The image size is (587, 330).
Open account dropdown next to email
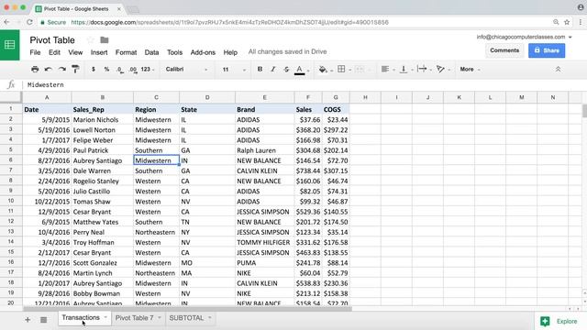click(x=570, y=37)
